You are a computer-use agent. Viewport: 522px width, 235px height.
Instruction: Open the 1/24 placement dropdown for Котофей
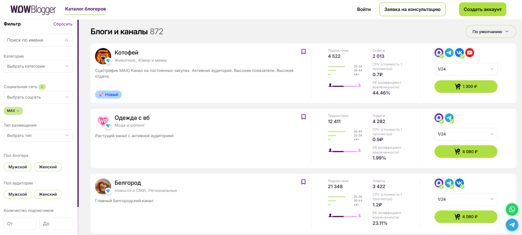[x=466, y=69]
